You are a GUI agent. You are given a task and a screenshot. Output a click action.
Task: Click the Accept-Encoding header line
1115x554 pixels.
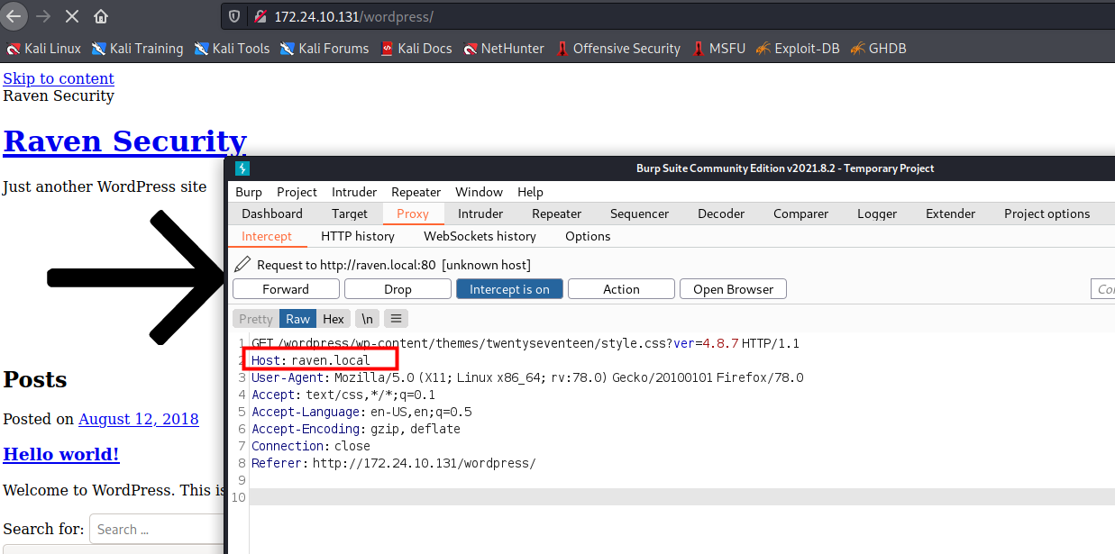(356, 429)
